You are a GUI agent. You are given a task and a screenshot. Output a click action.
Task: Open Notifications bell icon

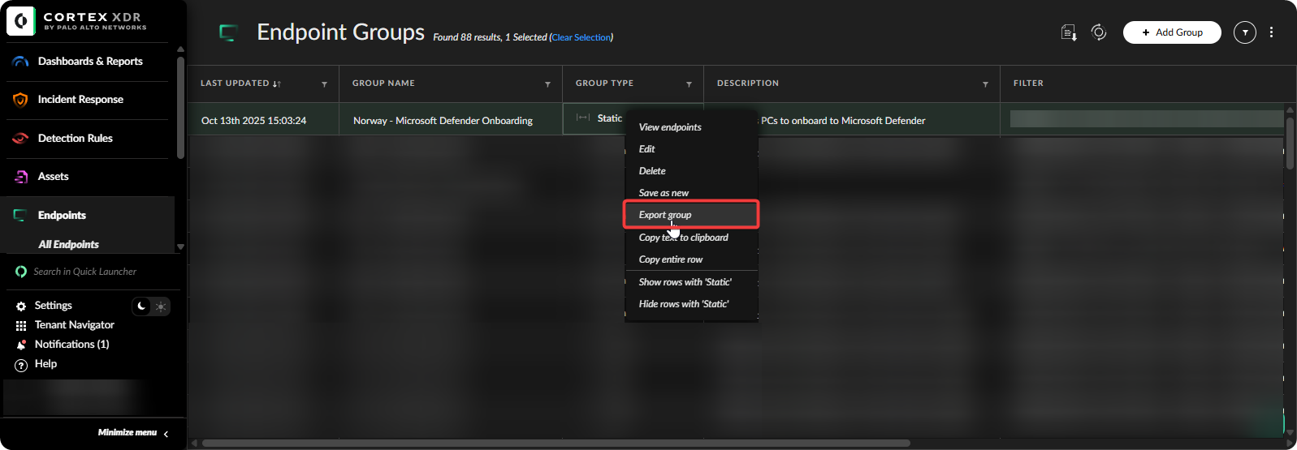21,345
